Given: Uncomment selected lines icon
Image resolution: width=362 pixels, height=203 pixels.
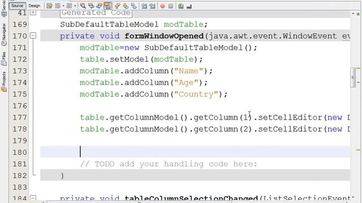Looking at the screenshot, I should coord(189,6).
